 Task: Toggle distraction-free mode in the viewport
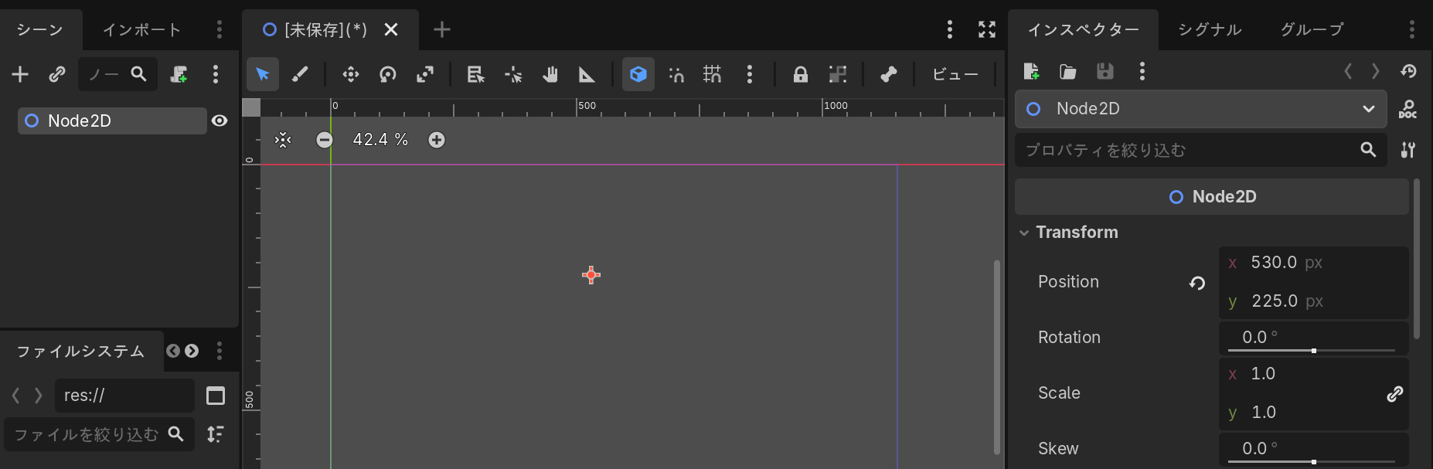point(987,29)
